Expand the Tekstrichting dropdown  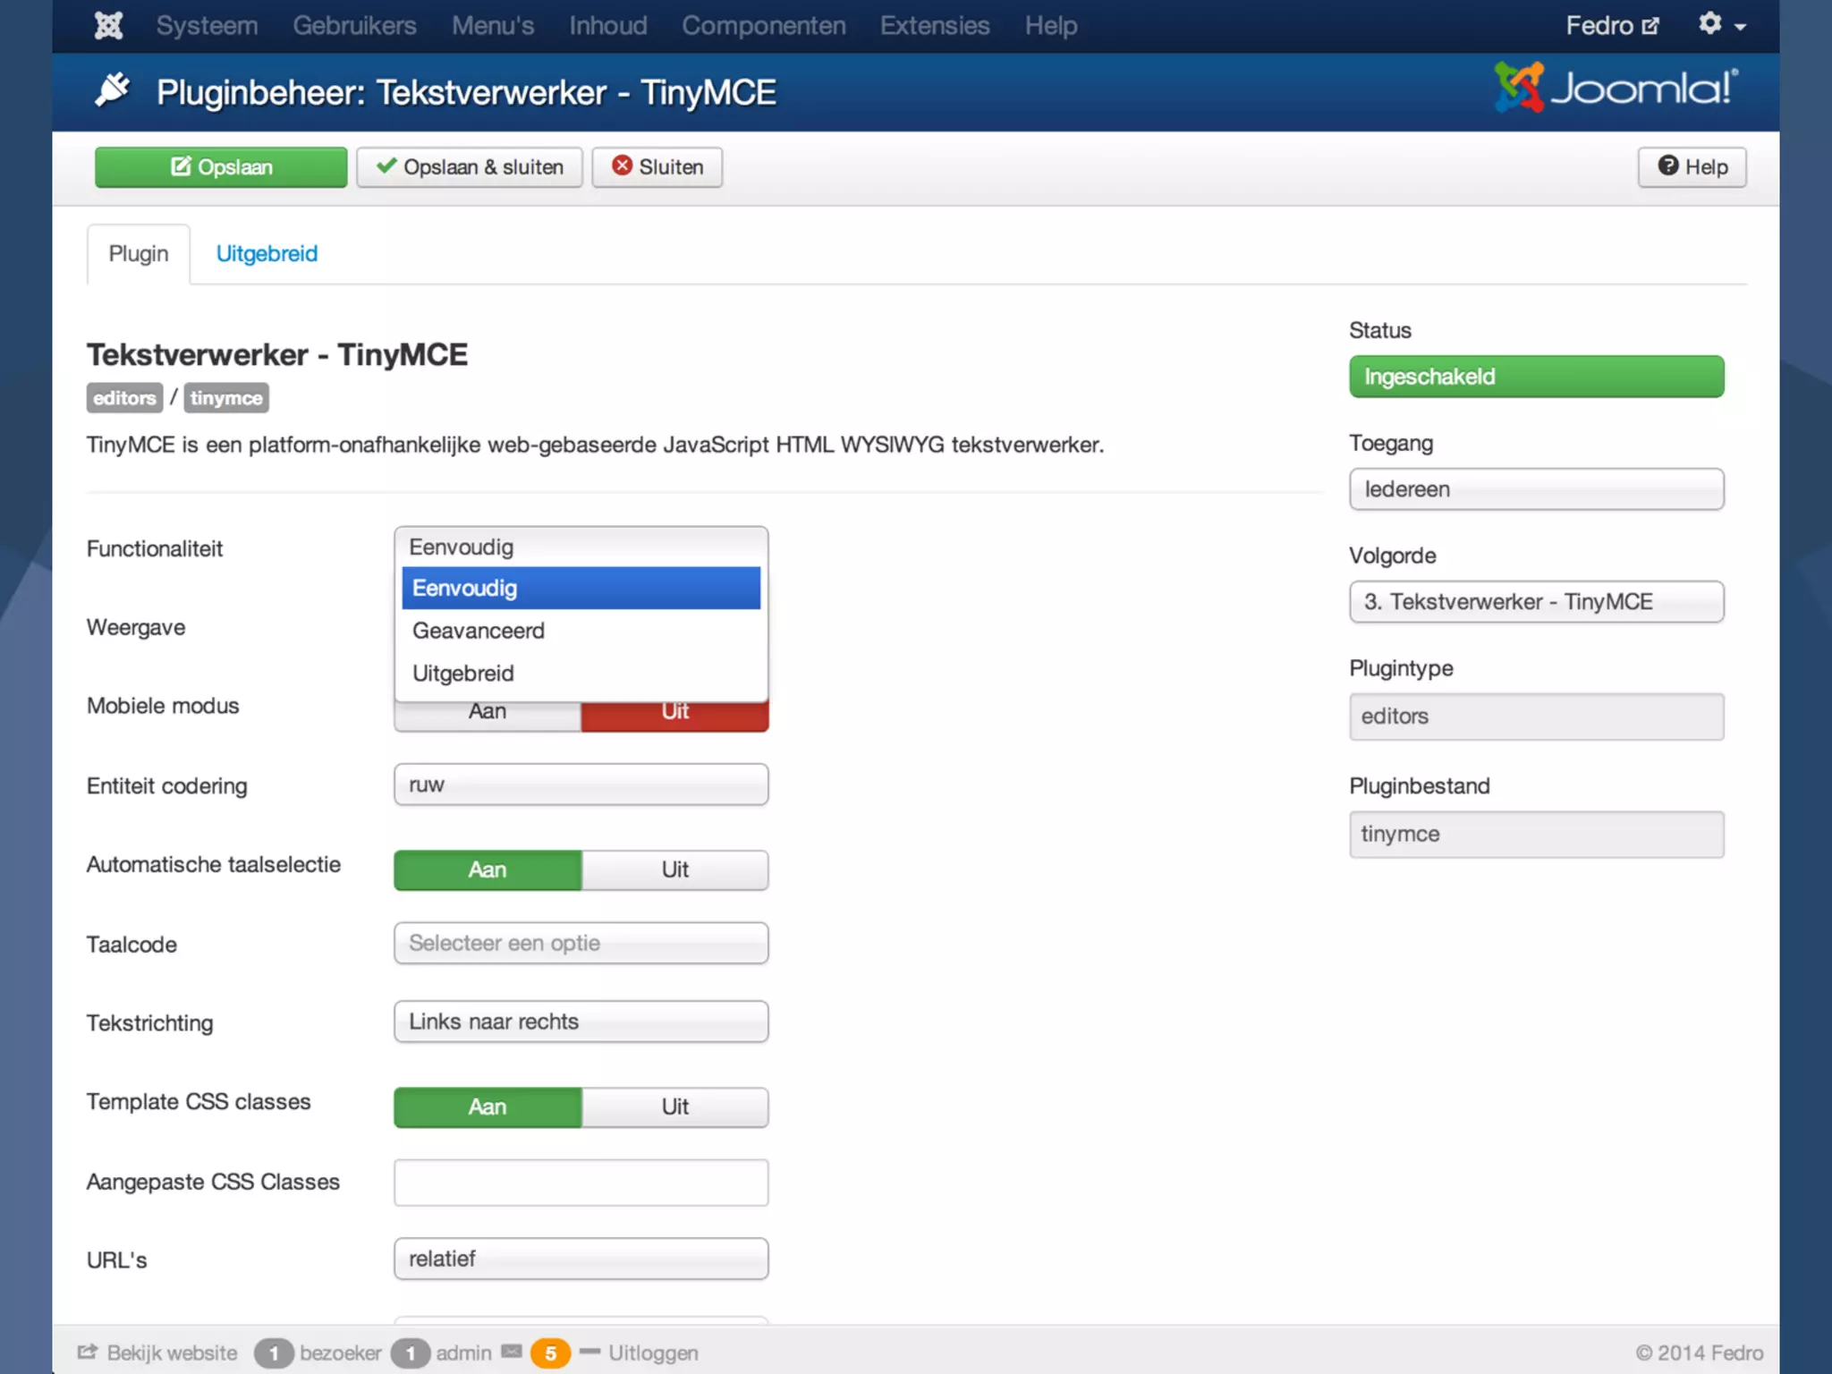[581, 1022]
